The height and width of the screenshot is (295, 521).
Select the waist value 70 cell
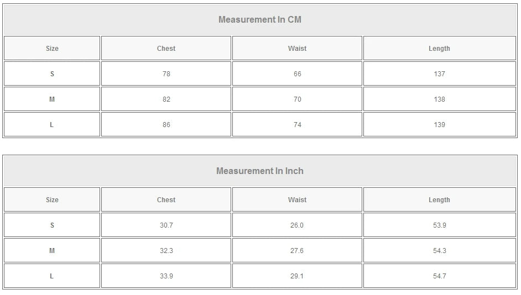[298, 99]
